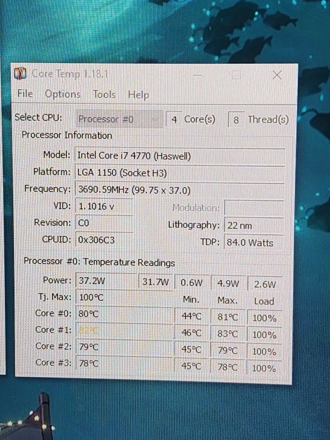Viewport: 330px width, 440px height.
Task: Click the 0.6W power reading
Action: [x=191, y=283]
